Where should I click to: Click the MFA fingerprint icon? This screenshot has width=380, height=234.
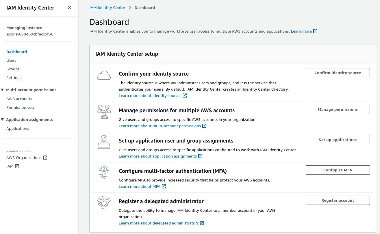click(x=104, y=172)
